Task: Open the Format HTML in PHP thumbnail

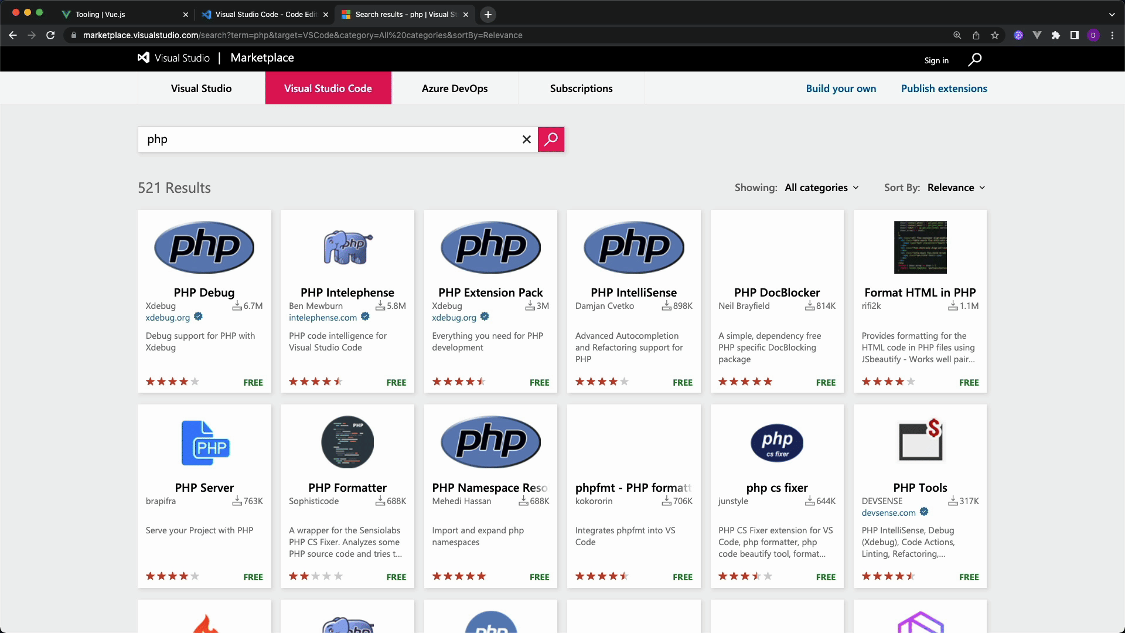Action: (920, 247)
